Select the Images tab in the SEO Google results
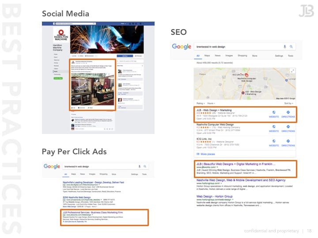The height and width of the screenshot is (238, 318). coord(229,56)
